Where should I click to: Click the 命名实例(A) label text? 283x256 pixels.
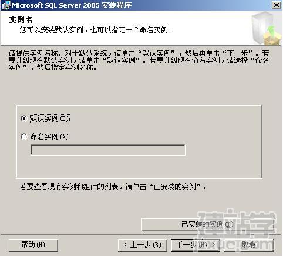pyautogui.click(x=49, y=137)
